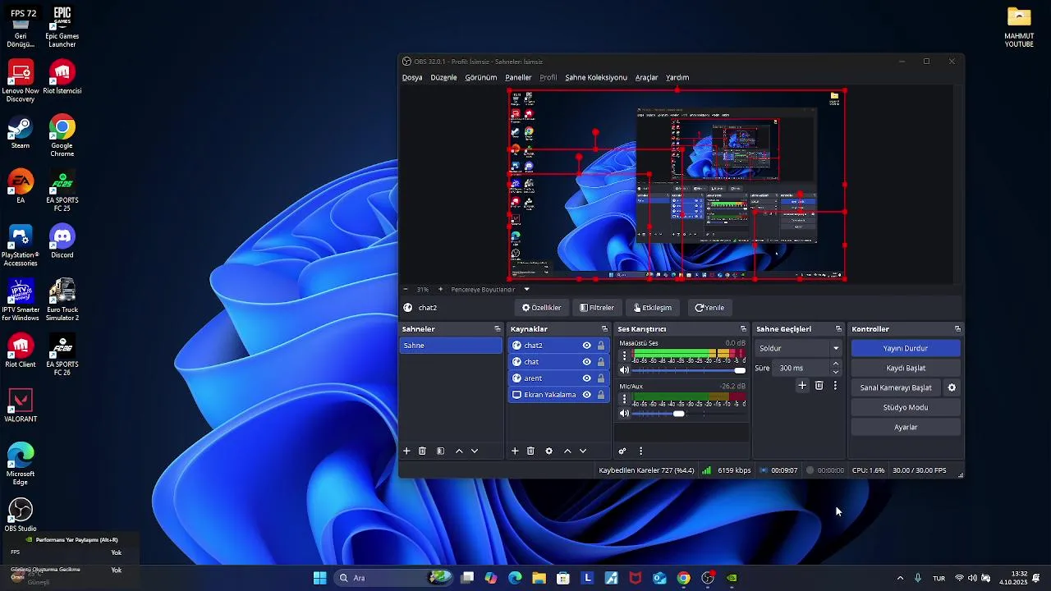Open the Paneller menu
Screen dimensions: 1051x591
pyautogui.click(x=518, y=77)
